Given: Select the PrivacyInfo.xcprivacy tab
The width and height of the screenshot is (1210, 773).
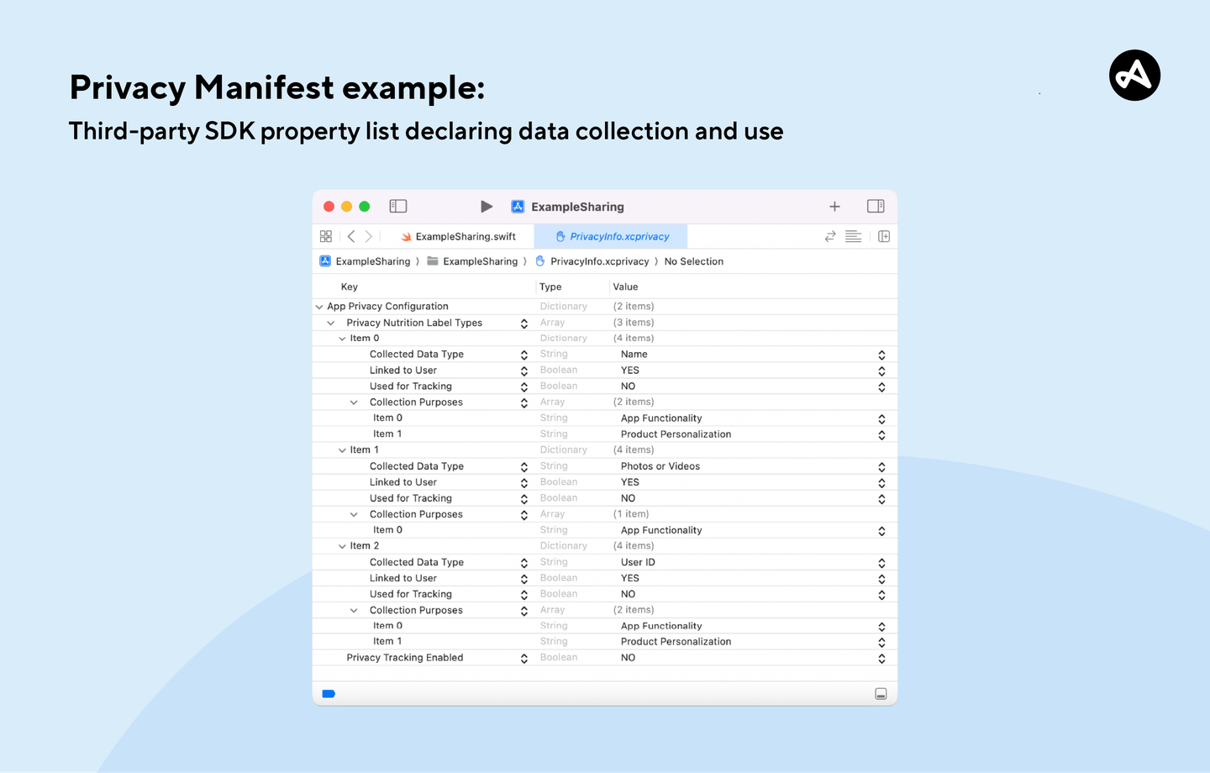Looking at the screenshot, I should (612, 236).
